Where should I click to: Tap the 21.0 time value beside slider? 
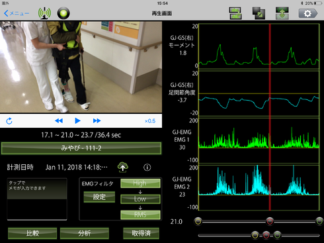click(x=177, y=222)
